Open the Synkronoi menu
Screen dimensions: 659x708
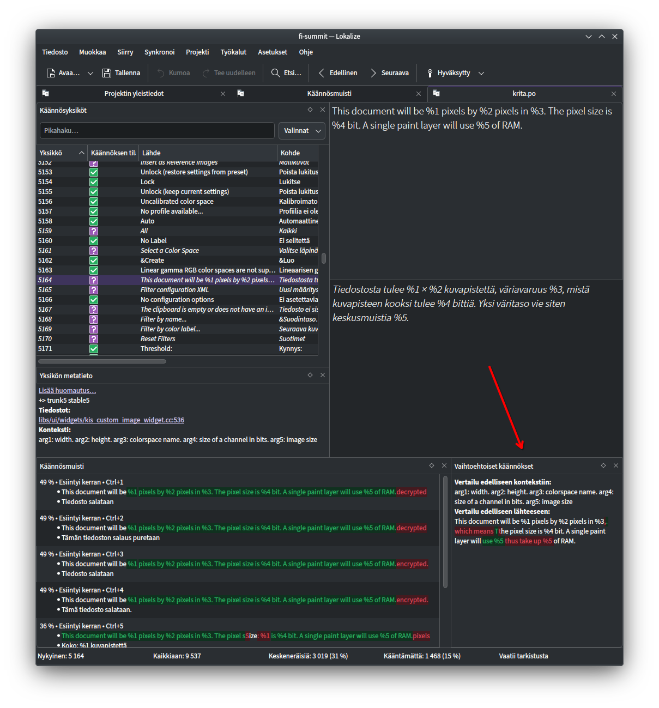(160, 52)
